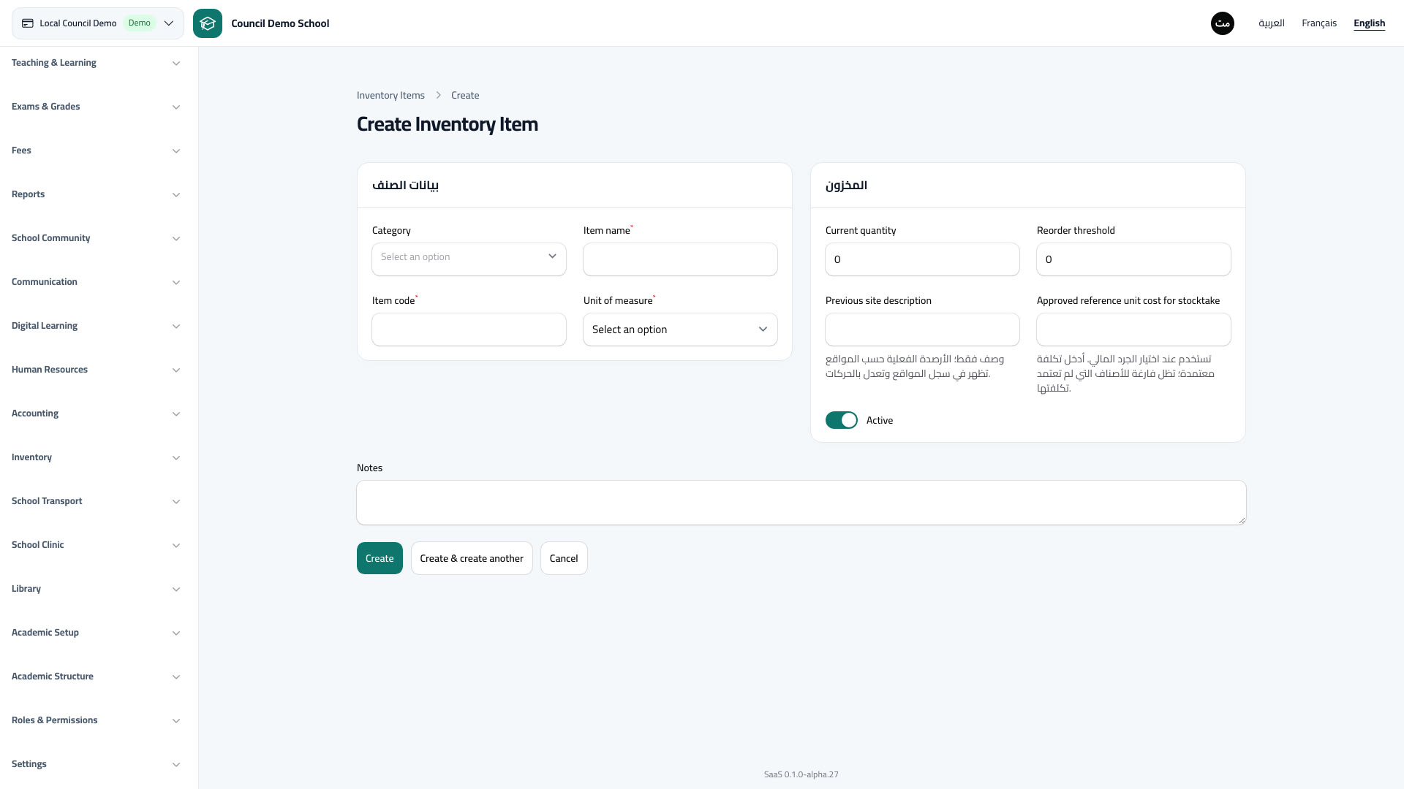This screenshot has width=1404, height=789.
Task: Expand Roles & Permissions section
Action: 96,720
